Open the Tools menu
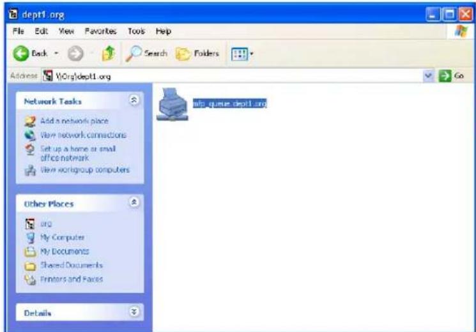This screenshot has height=332, width=476. pyautogui.click(x=136, y=31)
